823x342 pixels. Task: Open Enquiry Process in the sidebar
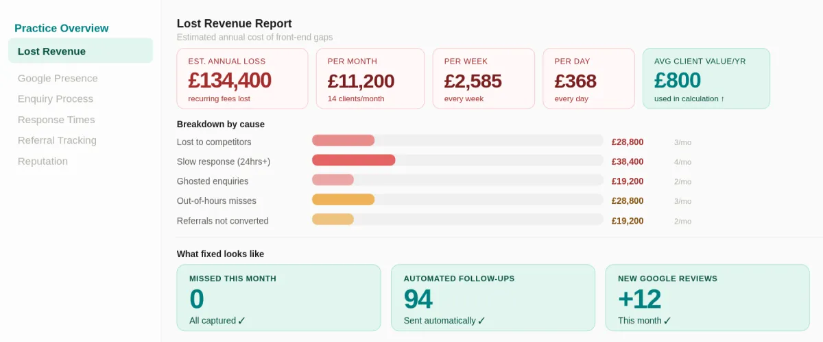click(56, 98)
